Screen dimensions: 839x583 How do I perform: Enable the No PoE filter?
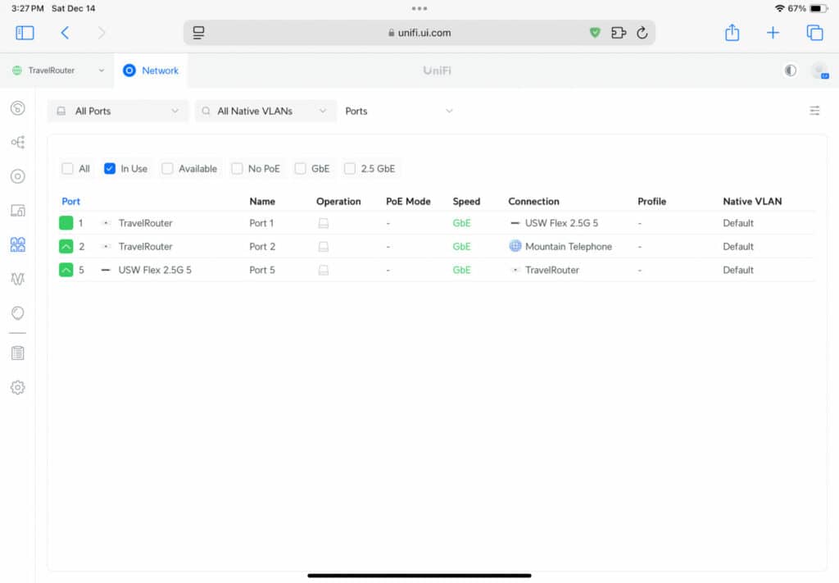237,169
